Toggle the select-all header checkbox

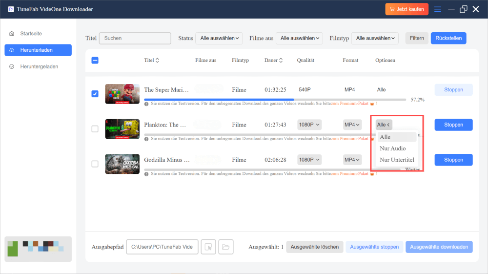click(x=95, y=60)
